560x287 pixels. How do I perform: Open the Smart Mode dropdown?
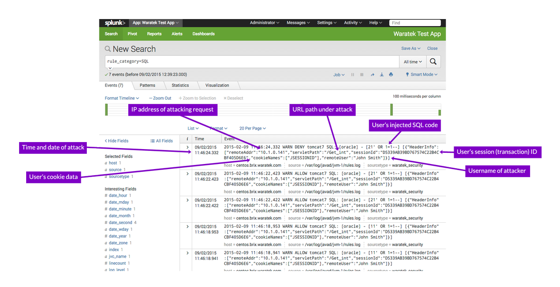click(x=422, y=75)
